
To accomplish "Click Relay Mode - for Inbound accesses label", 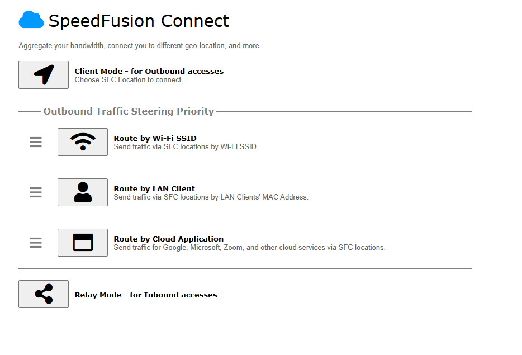I will (x=146, y=295).
